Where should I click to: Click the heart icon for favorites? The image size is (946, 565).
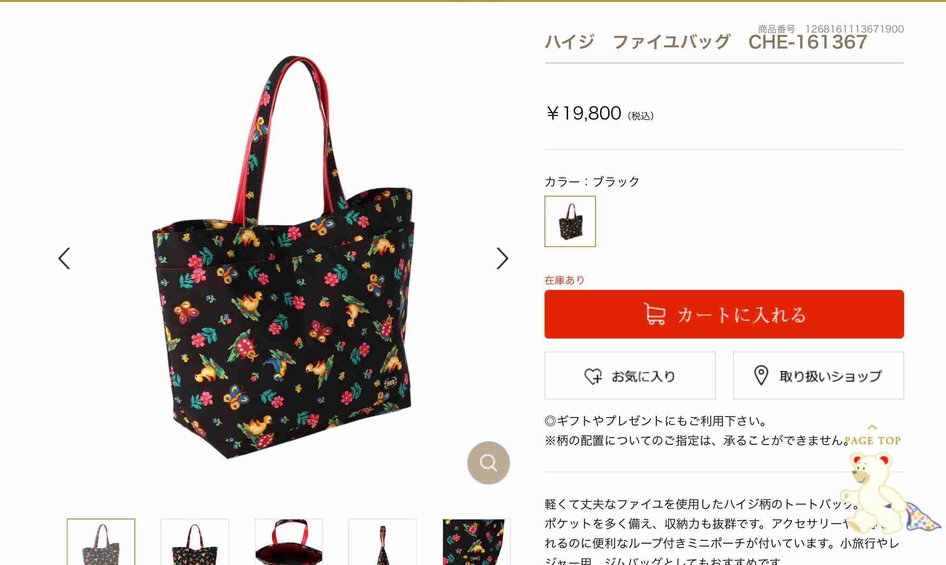(x=593, y=376)
